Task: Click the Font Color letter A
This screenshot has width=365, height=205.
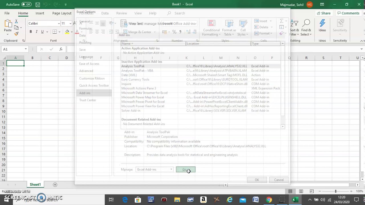Action: pyautogui.click(x=77, y=32)
